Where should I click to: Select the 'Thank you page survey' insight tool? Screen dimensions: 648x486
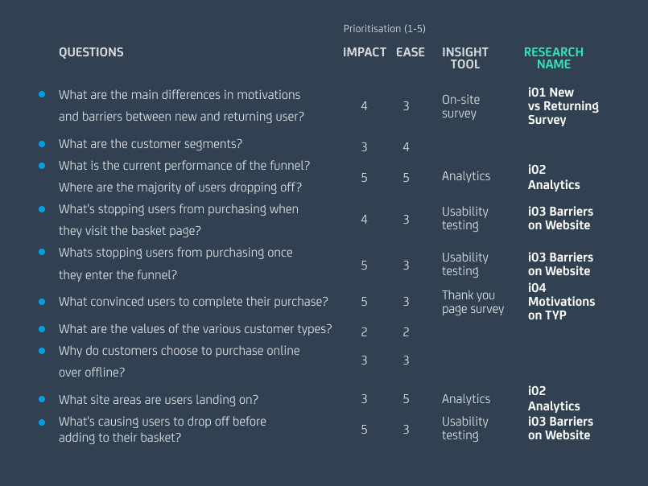[x=473, y=302]
